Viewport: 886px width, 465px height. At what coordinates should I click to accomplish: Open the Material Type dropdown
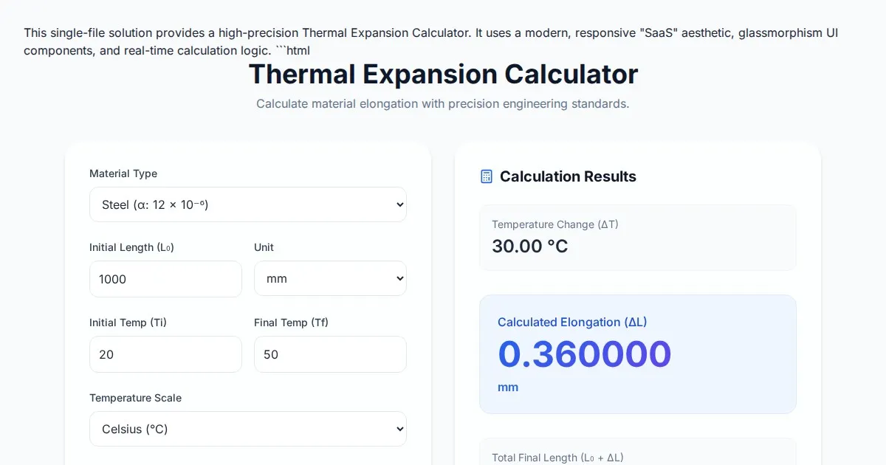247,204
